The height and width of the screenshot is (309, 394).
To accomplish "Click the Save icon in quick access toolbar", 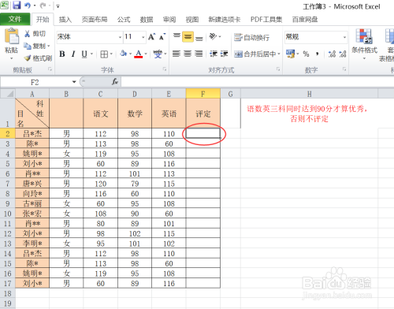I will click(17, 6).
